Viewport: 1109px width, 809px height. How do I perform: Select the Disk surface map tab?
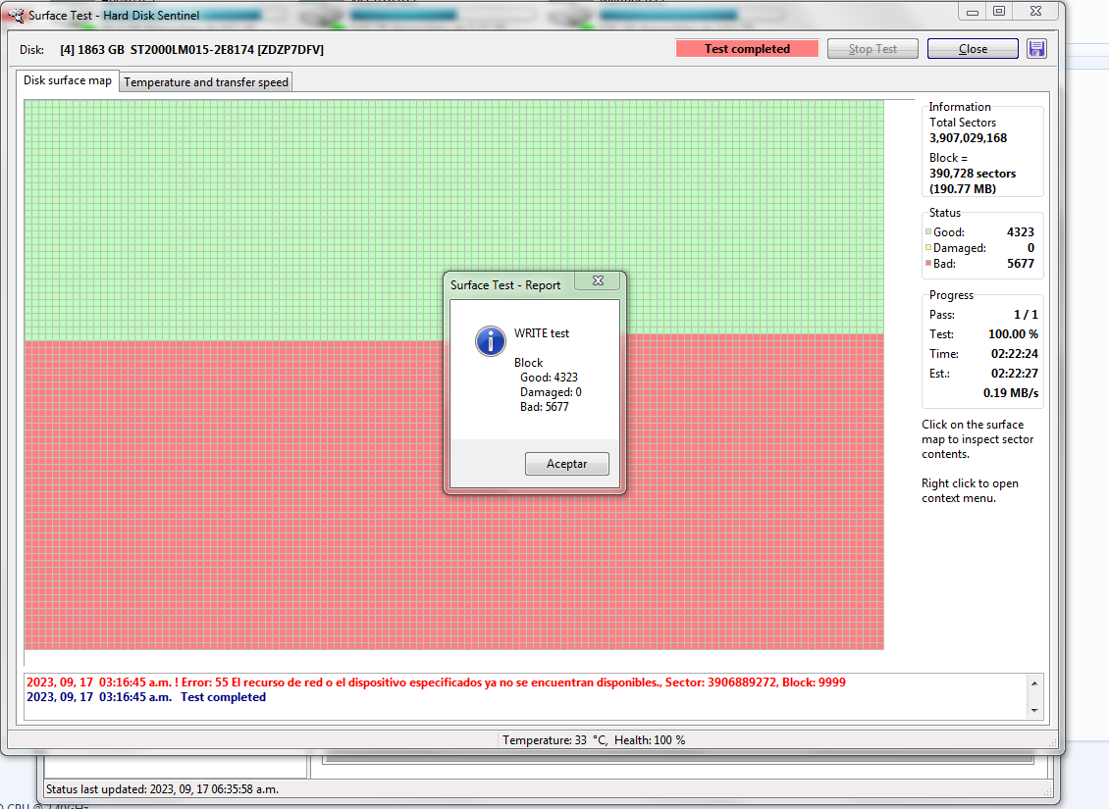click(x=68, y=81)
